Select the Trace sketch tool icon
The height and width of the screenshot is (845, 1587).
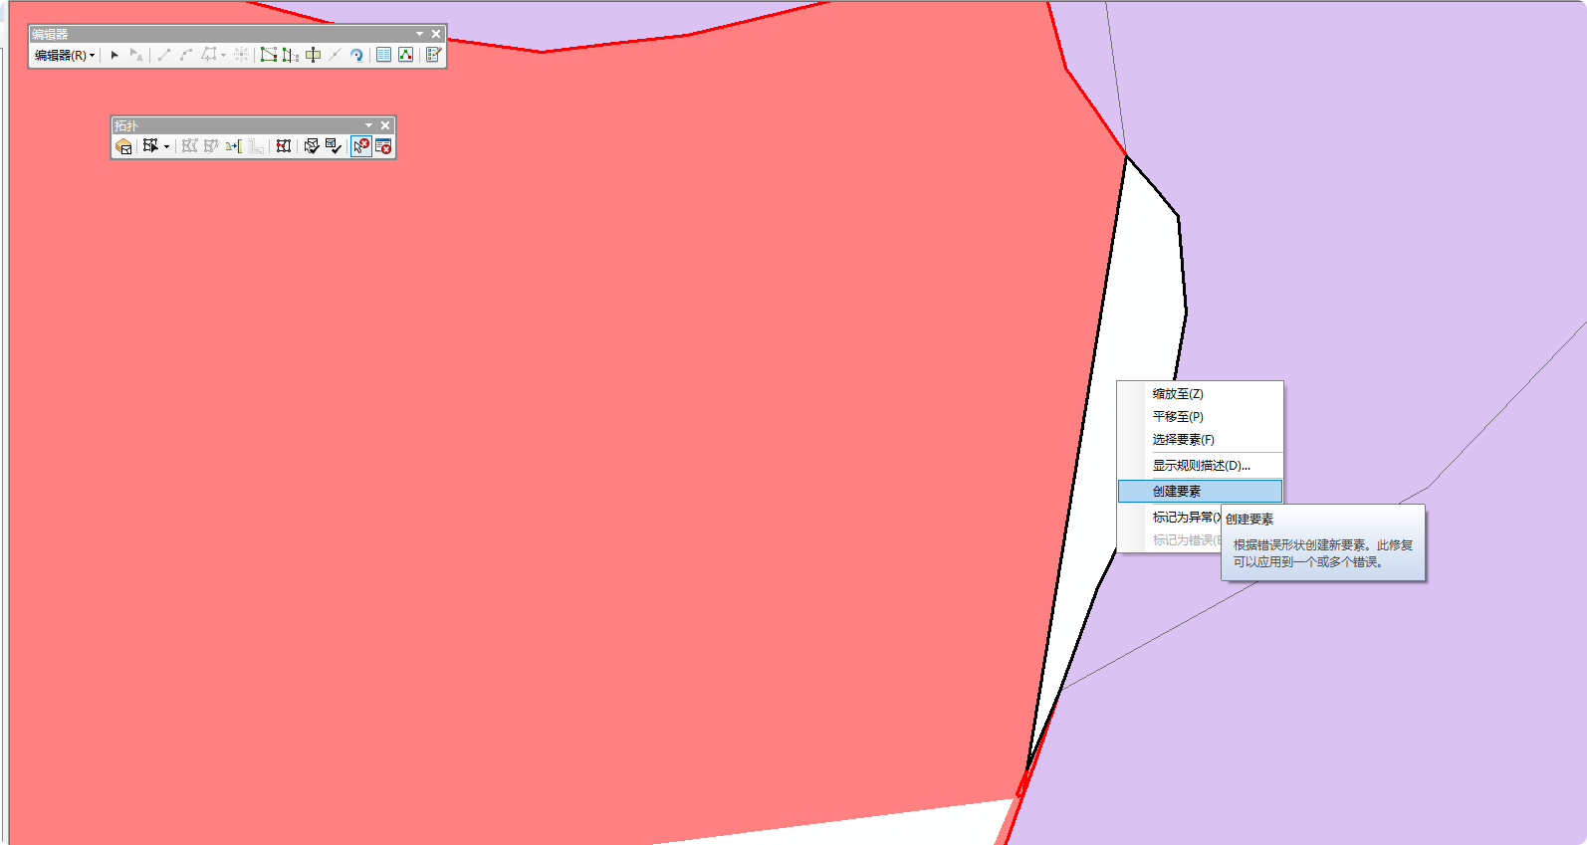(x=209, y=55)
